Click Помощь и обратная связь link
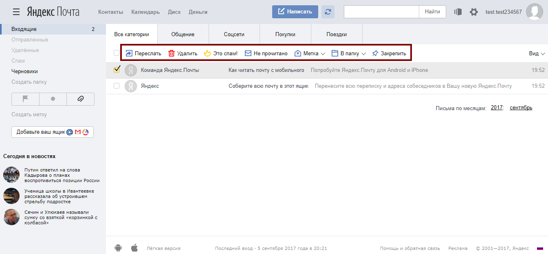This screenshot has width=548, height=254. pyautogui.click(x=410, y=248)
